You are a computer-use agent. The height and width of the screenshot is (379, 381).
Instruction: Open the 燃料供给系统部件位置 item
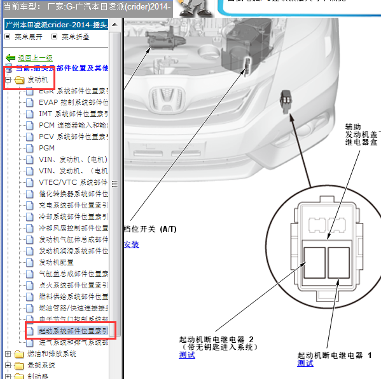(73, 296)
